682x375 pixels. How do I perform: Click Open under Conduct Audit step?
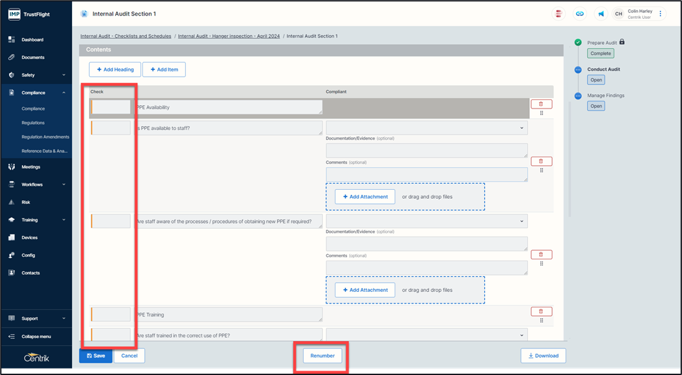click(596, 80)
